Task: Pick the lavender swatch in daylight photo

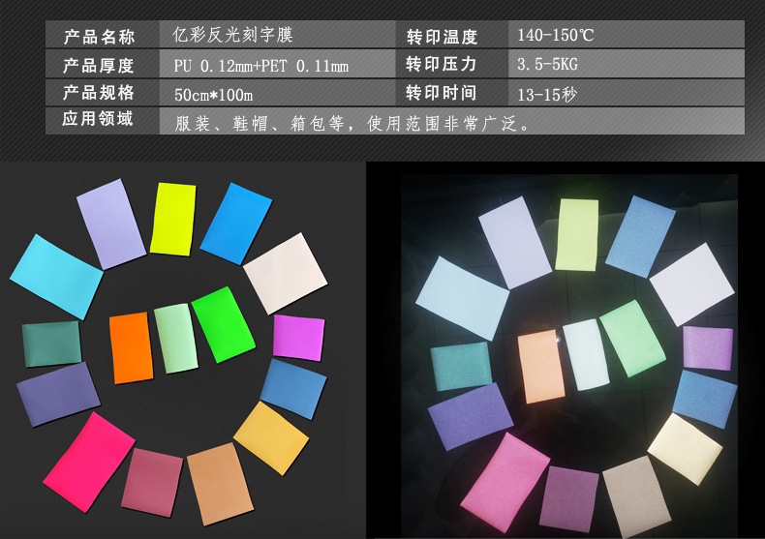Action: coord(111,224)
